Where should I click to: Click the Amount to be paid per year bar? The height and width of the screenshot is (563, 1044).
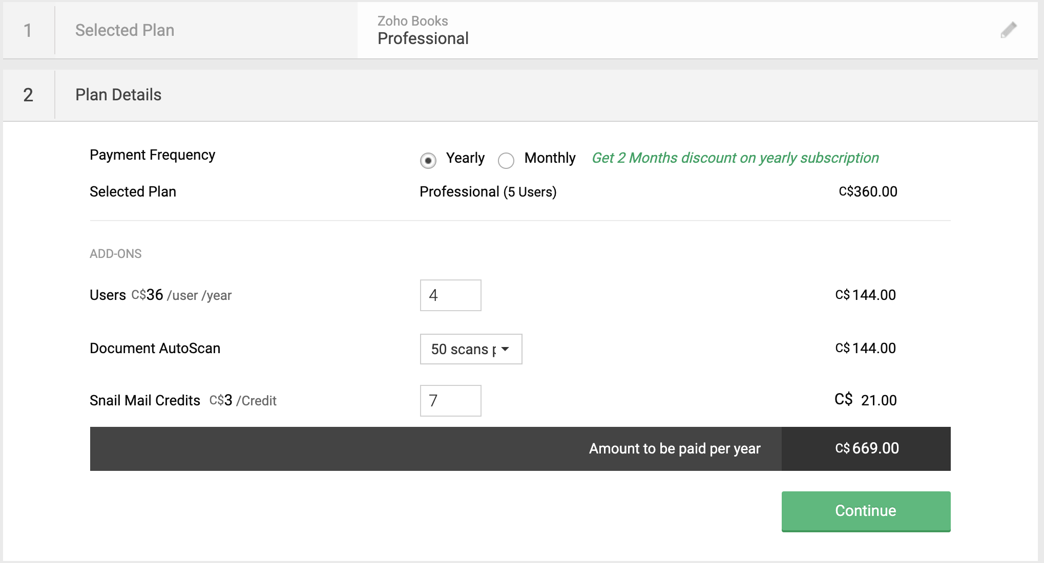coord(674,448)
